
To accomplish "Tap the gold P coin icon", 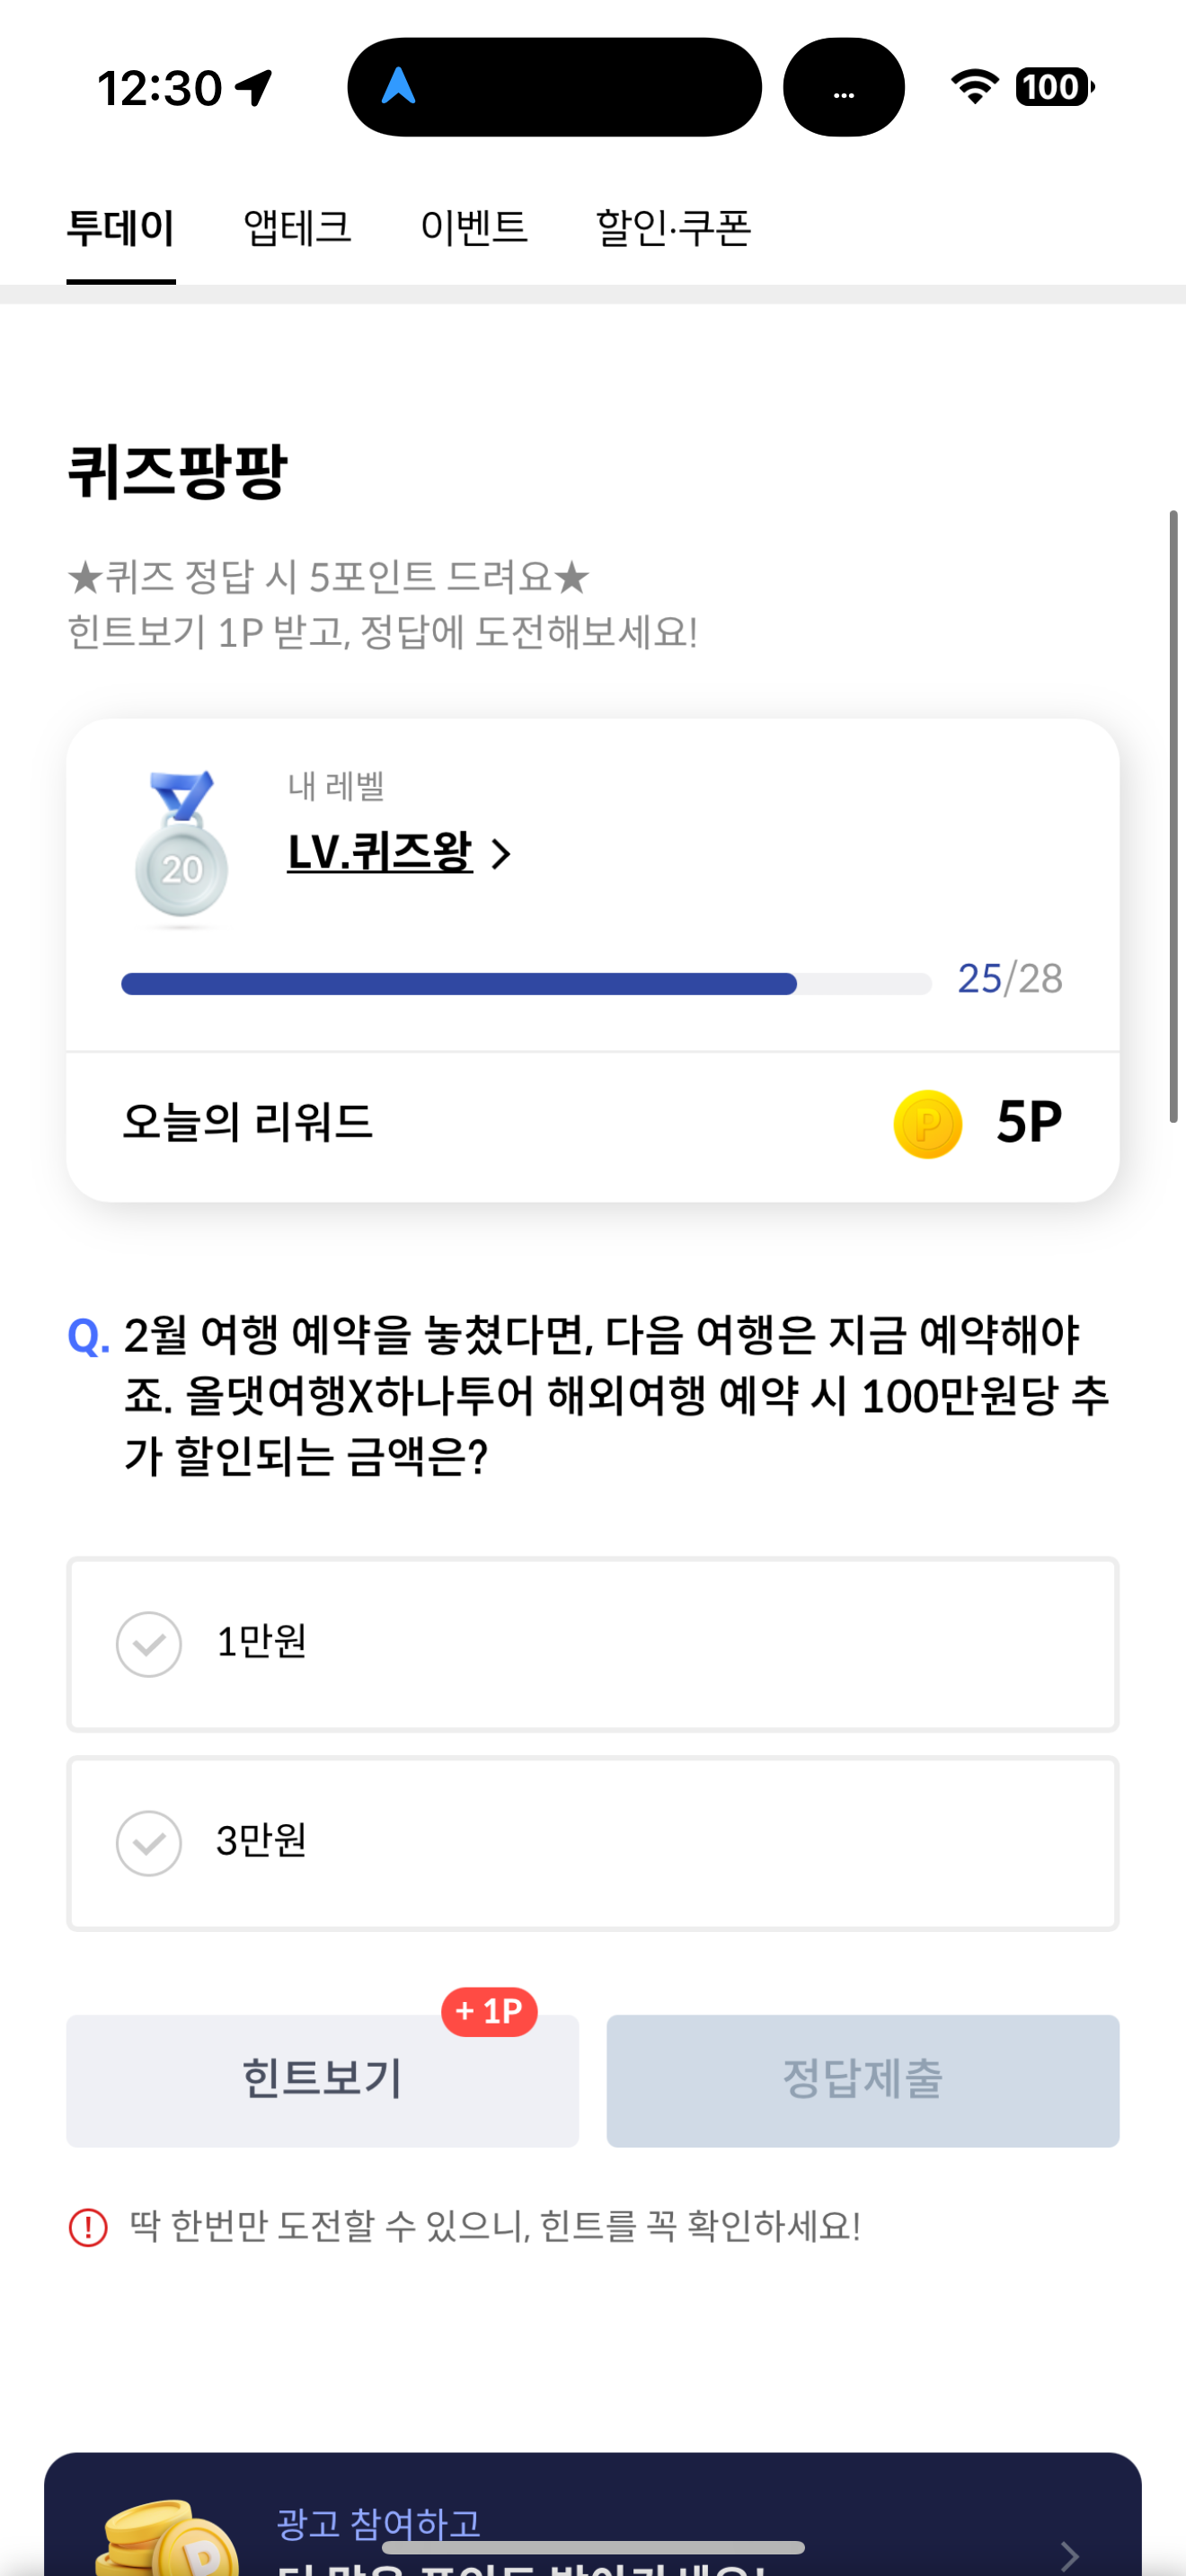I will (927, 1124).
